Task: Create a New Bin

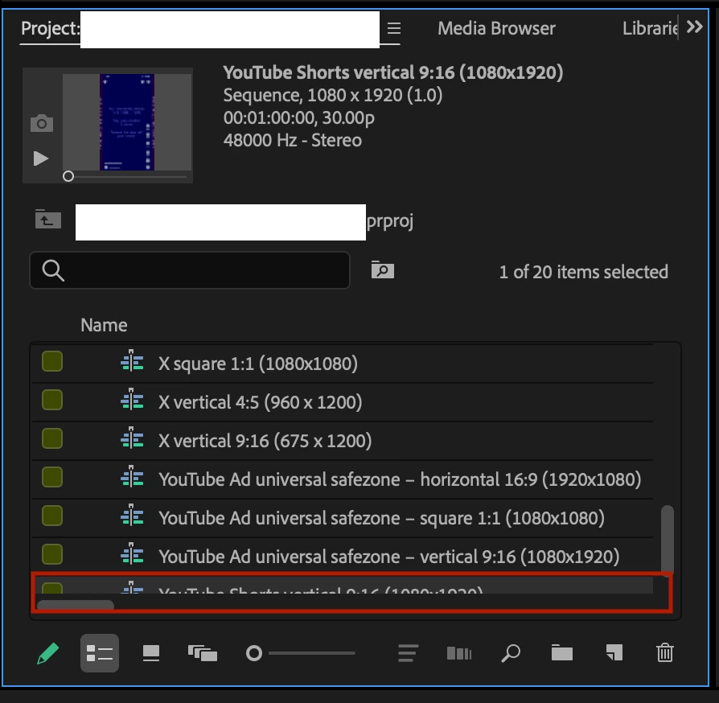Action: (x=561, y=652)
